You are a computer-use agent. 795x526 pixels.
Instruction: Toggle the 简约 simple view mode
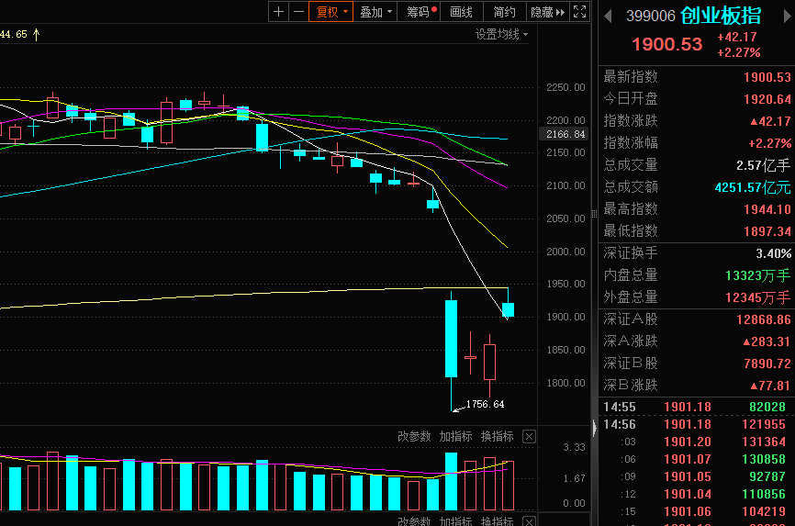coord(504,12)
